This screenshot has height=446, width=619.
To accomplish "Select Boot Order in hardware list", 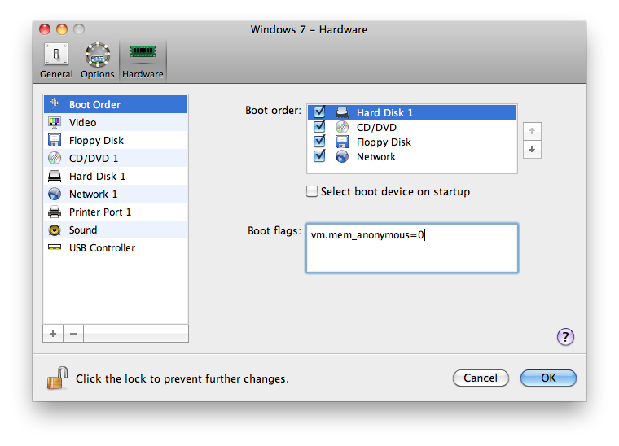I will click(x=116, y=104).
